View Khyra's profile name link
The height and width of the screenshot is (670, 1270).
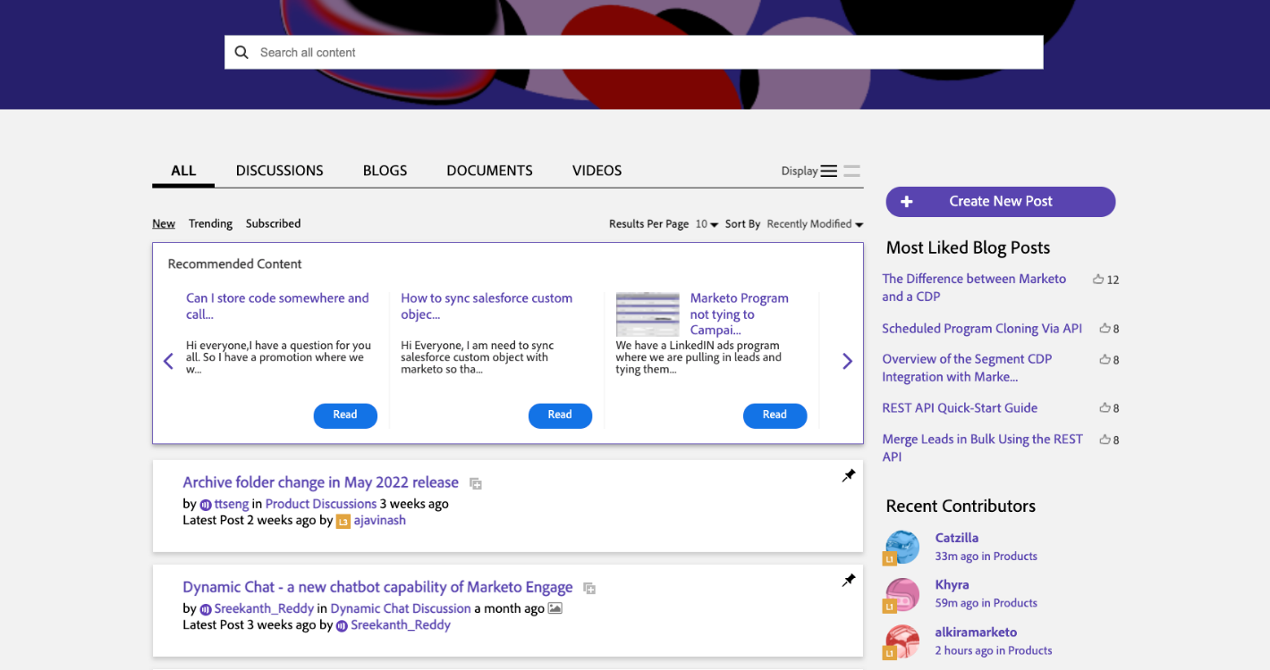click(x=952, y=585)
